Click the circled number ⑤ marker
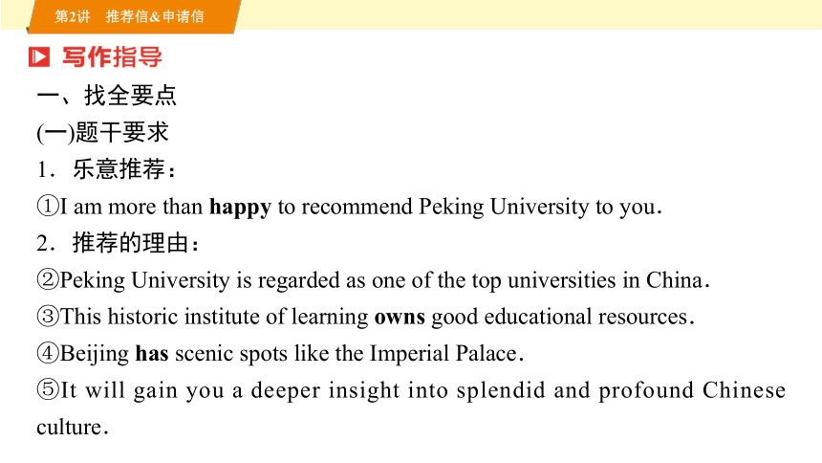Viewport: 822px width, 463px height. [x=47, y=390]
